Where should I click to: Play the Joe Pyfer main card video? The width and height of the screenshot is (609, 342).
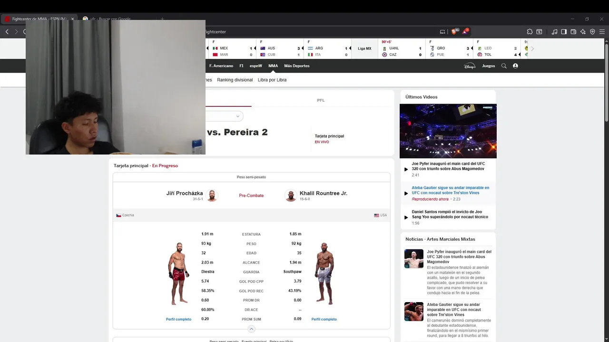point(448,169)
